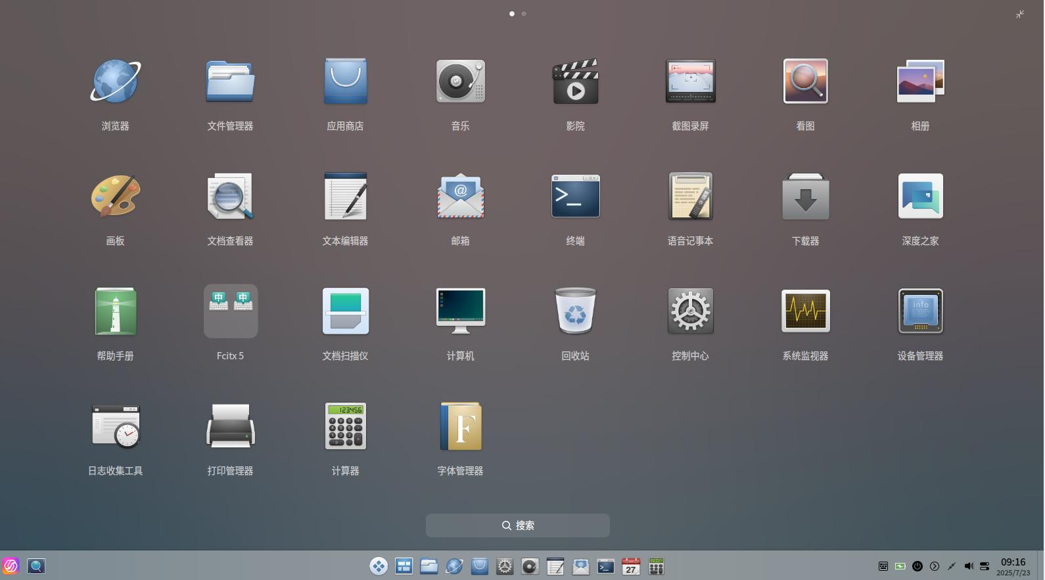Open the magnifier search icon in the taskbar's left corner
Viewport: 1045px width, 580px height.
tap(36, 566)
